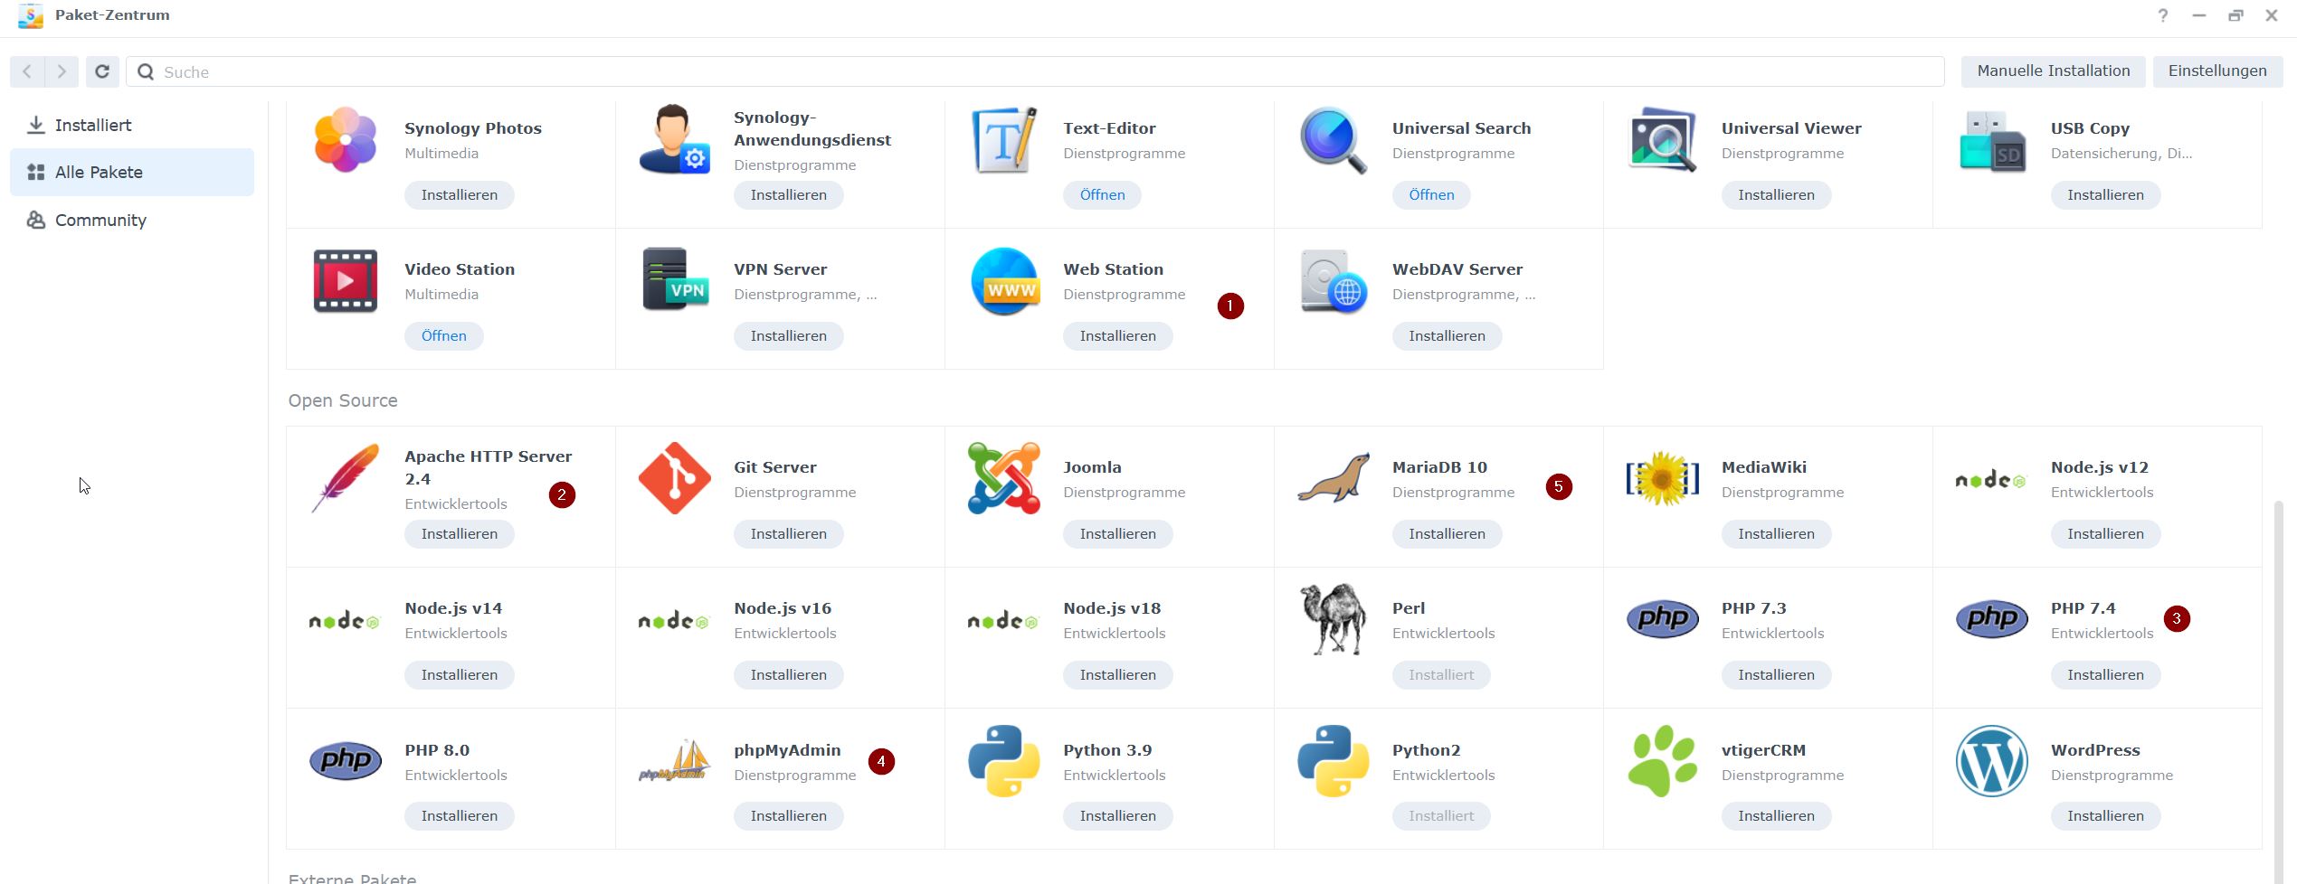
Task: Click the Node.js v12 logo
Action: point(1992,480)
